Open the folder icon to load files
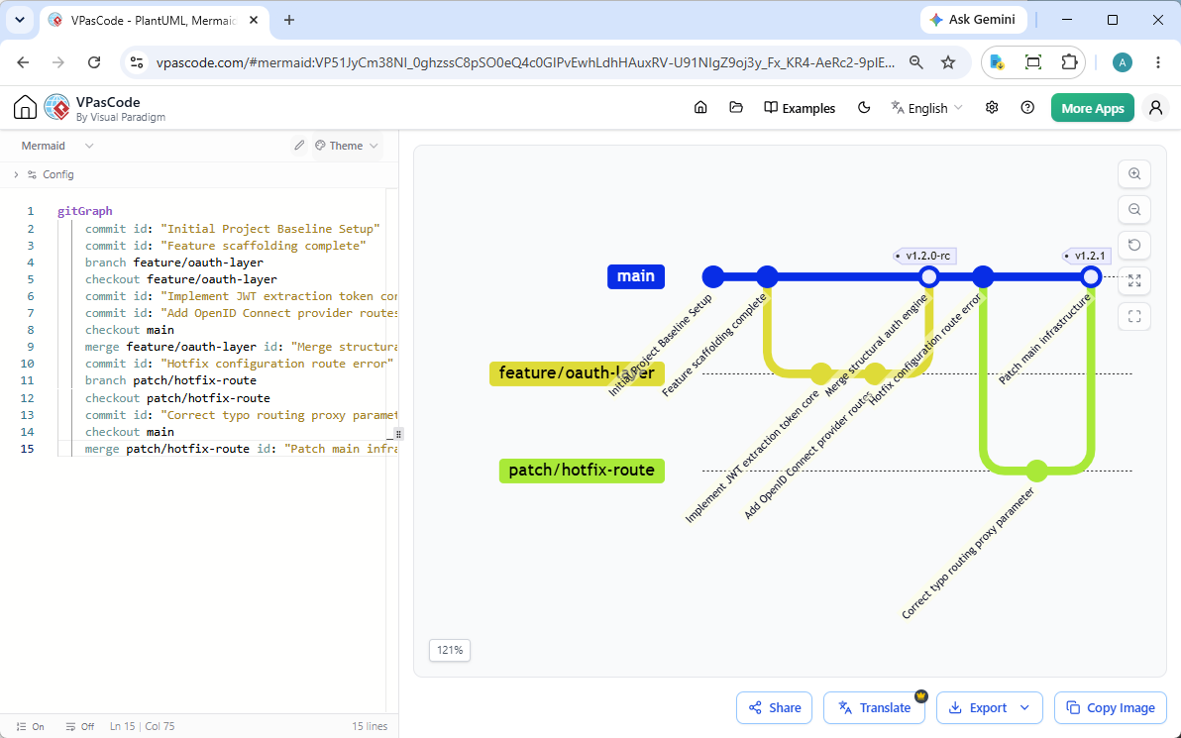The width and height of the screenshot is (1181, 738). [736, 108]
